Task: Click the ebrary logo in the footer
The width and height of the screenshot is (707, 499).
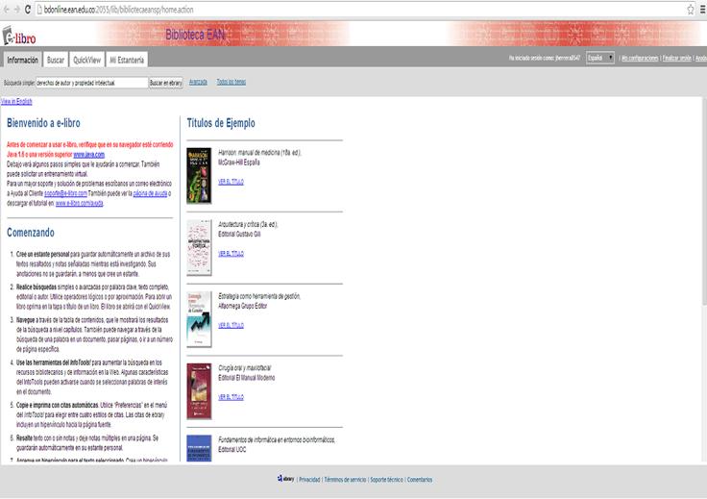Action: tap(285, 479)
